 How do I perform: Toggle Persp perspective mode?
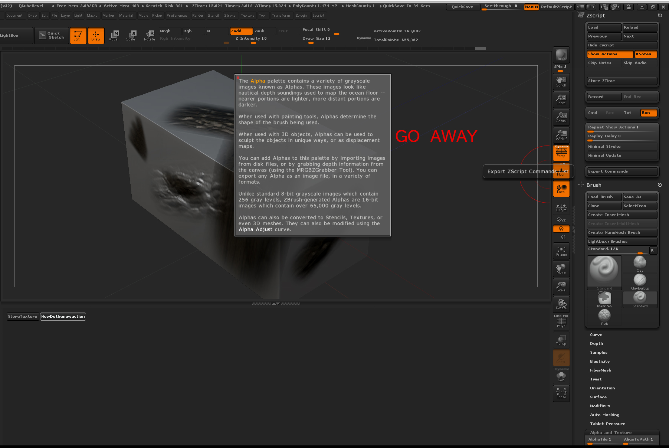[x=561, y=153]
